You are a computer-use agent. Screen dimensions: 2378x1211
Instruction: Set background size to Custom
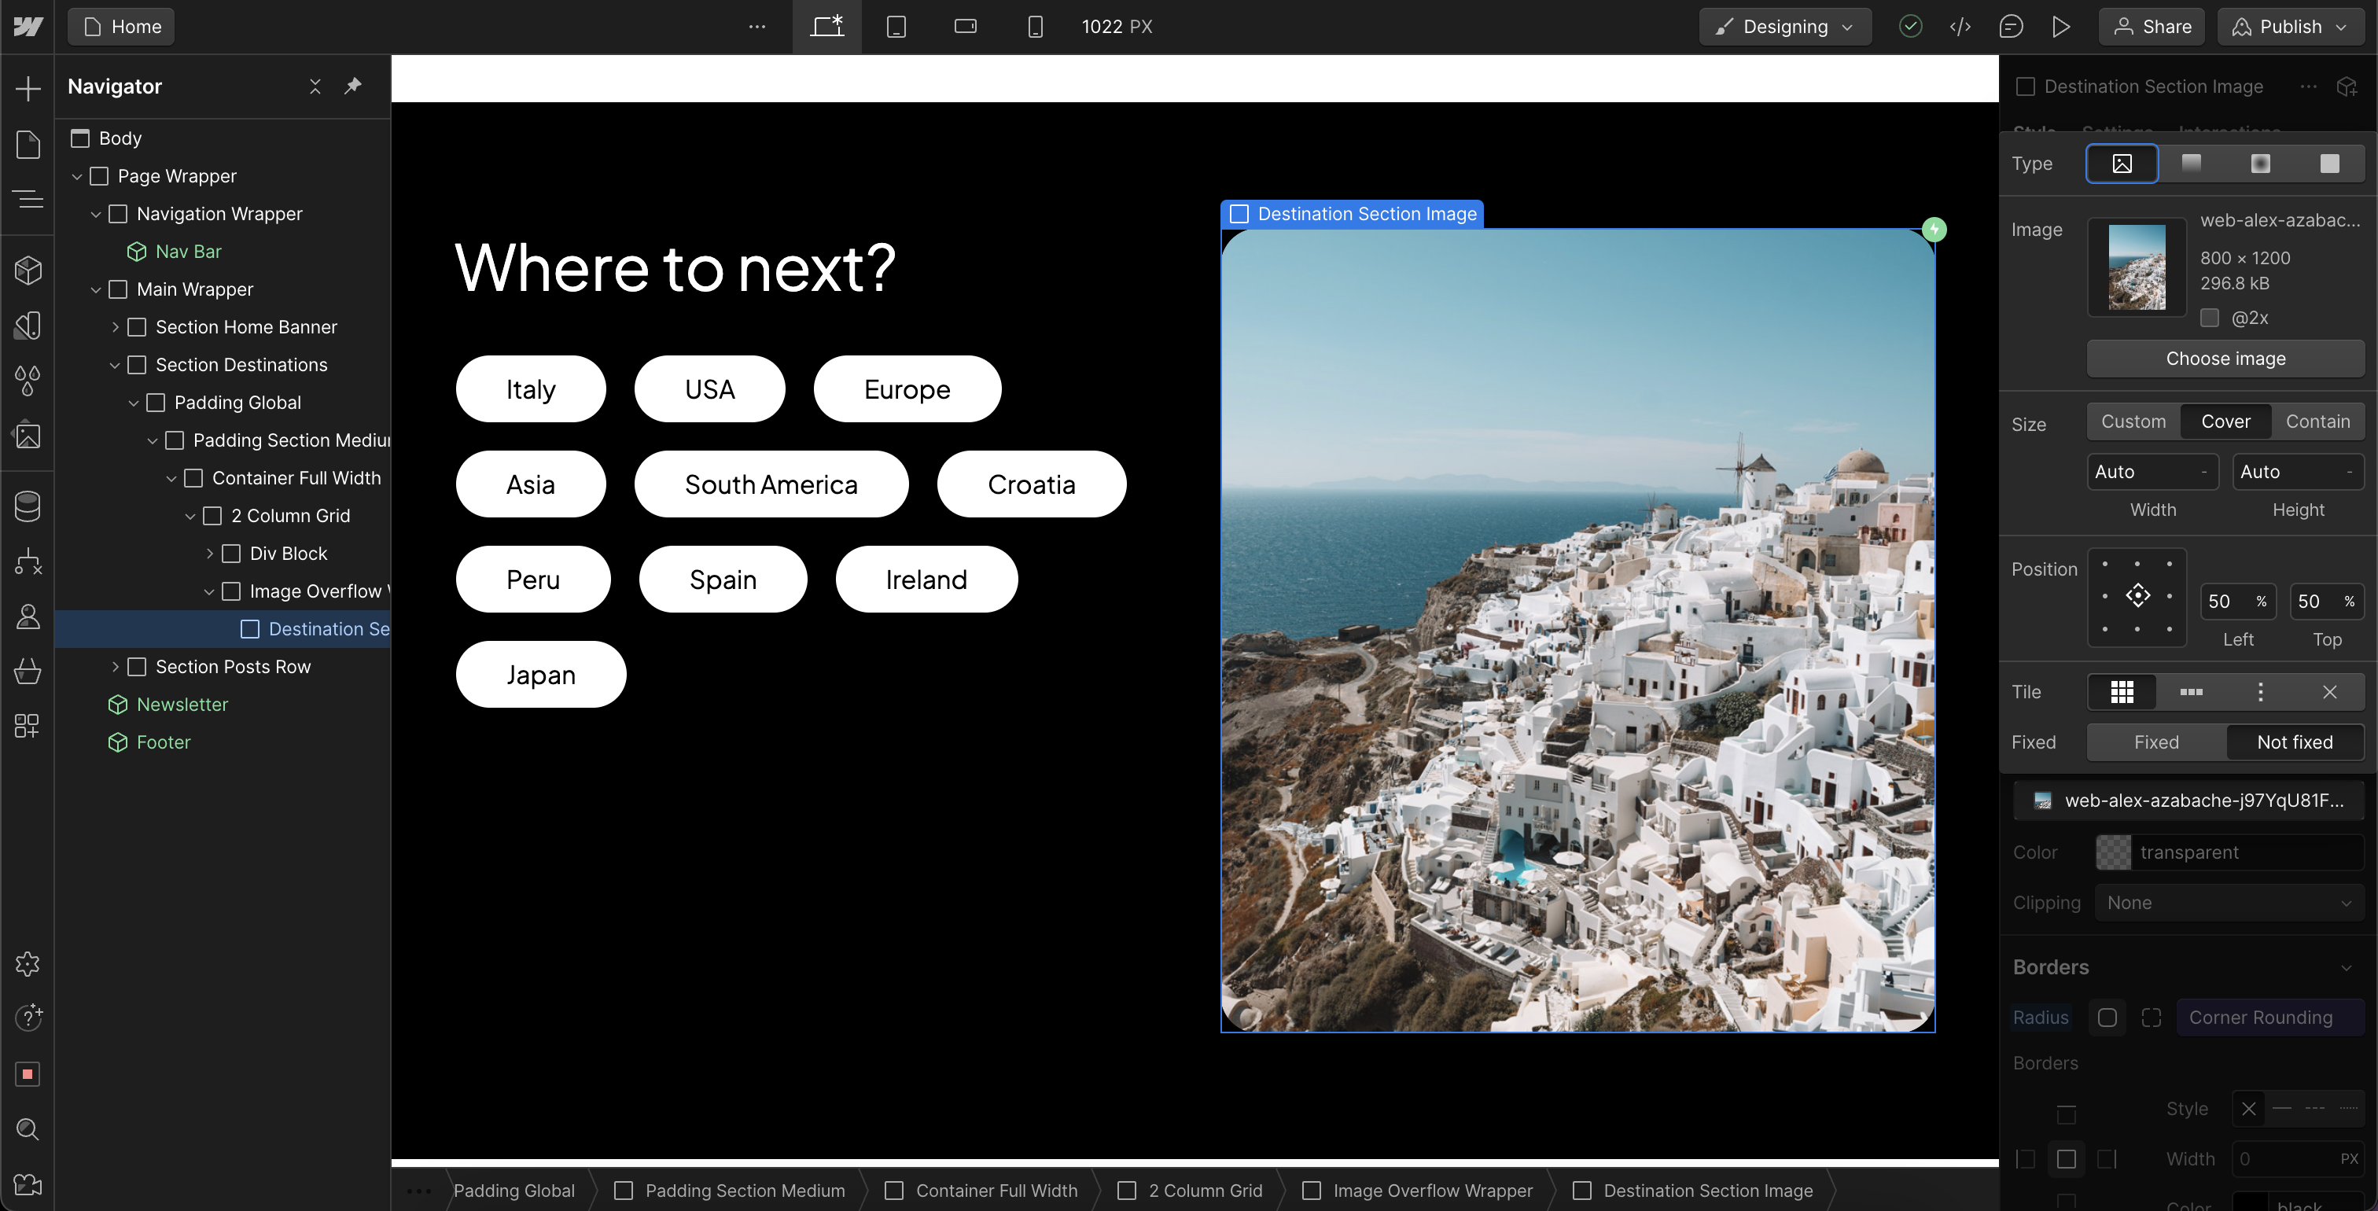point(2133,421)
